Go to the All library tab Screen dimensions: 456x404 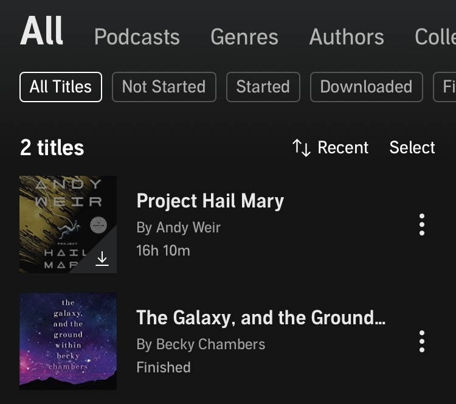(x=41, y=30)
